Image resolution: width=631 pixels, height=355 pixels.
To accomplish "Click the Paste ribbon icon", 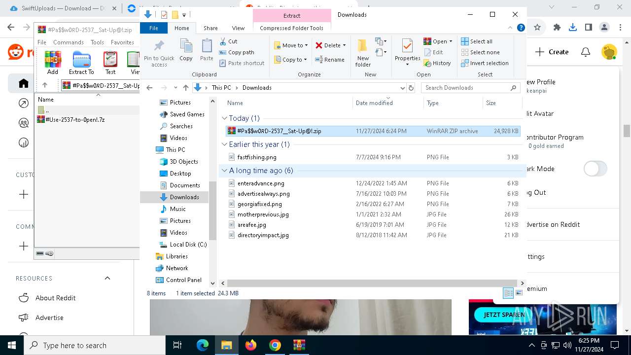I will (x=207, y=50).
